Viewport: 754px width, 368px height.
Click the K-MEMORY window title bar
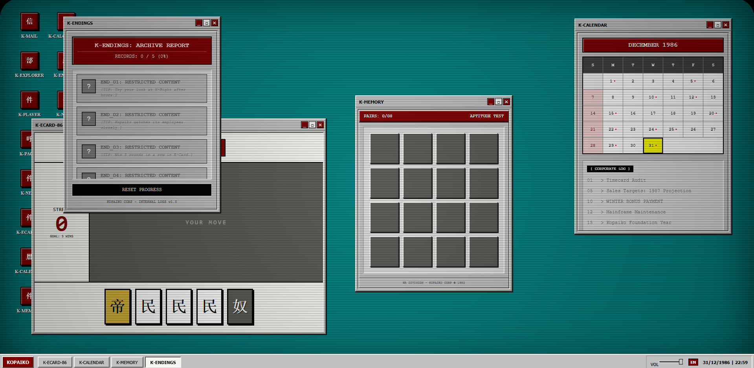tap(434, 102)
